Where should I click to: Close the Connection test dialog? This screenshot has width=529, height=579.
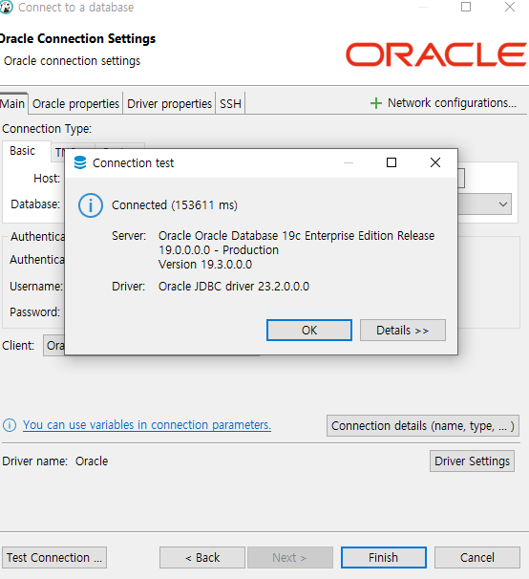[435, 162]
